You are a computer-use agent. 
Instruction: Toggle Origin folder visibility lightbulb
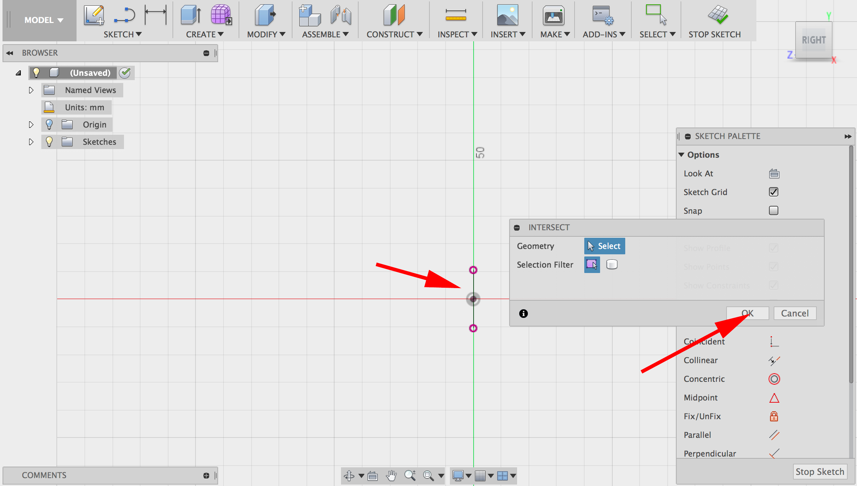click(49, 125)
